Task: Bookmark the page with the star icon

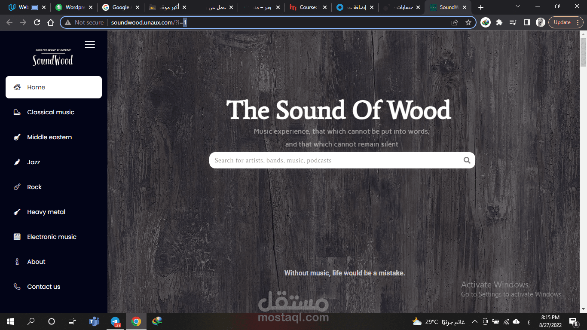Action: [x=468, y=22]
